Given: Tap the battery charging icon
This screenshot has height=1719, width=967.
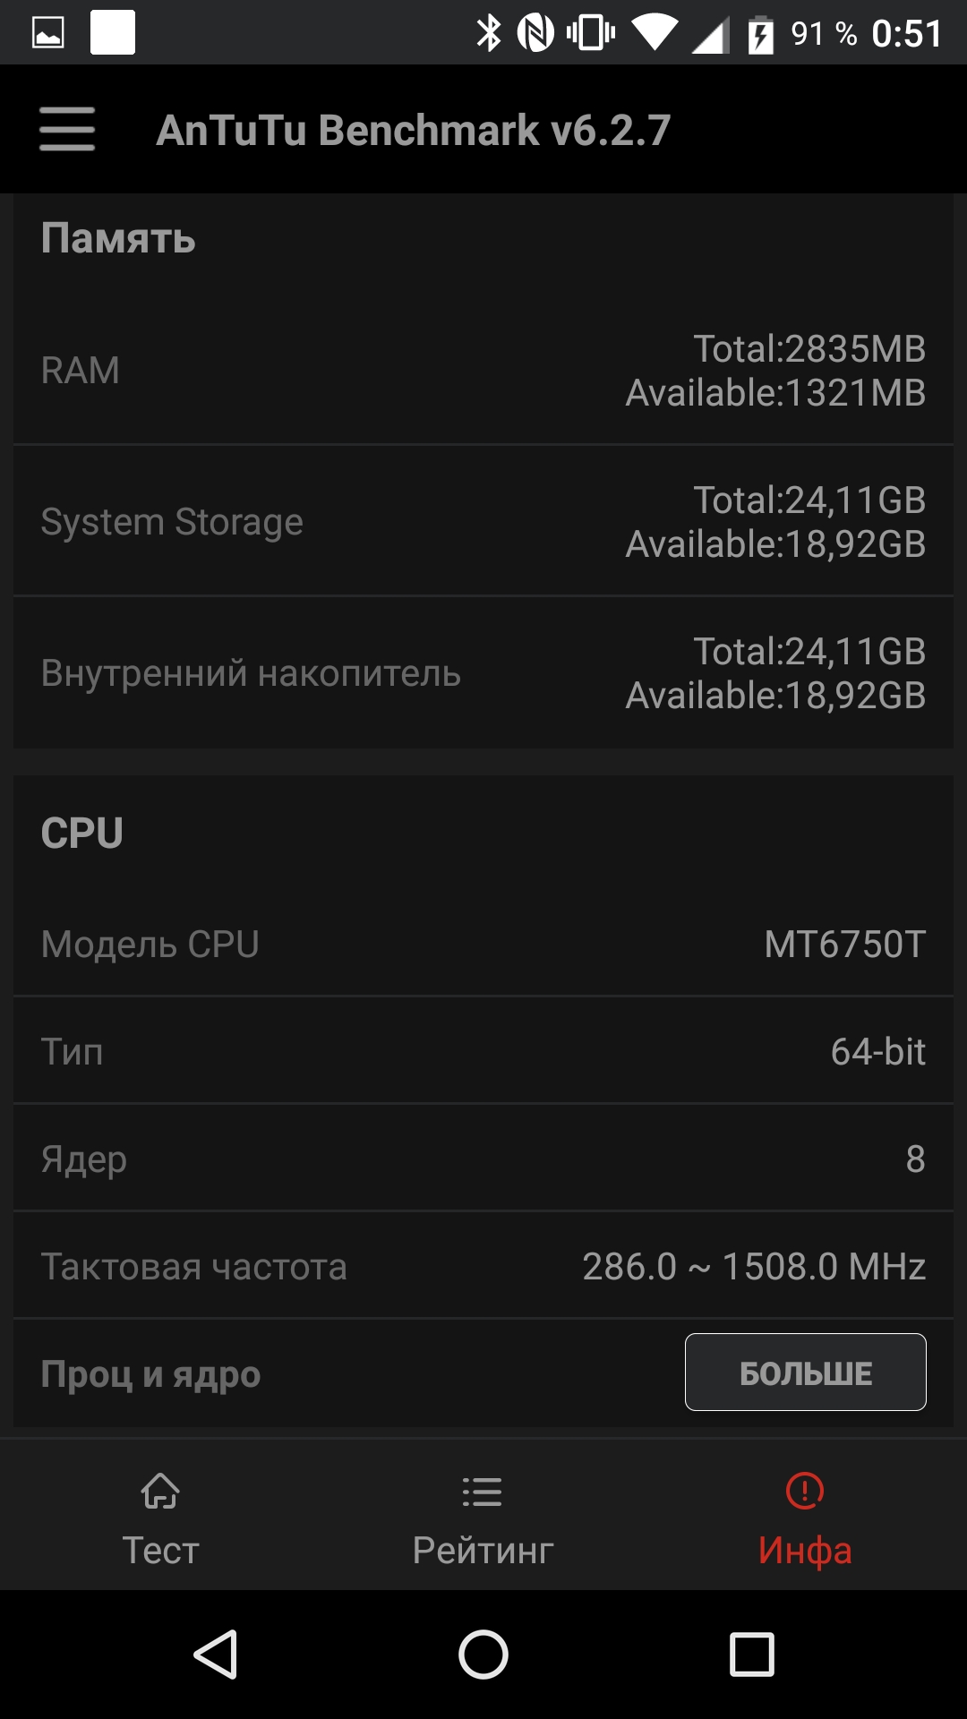Looking at the screenshot, I should [x=760, y=35].
